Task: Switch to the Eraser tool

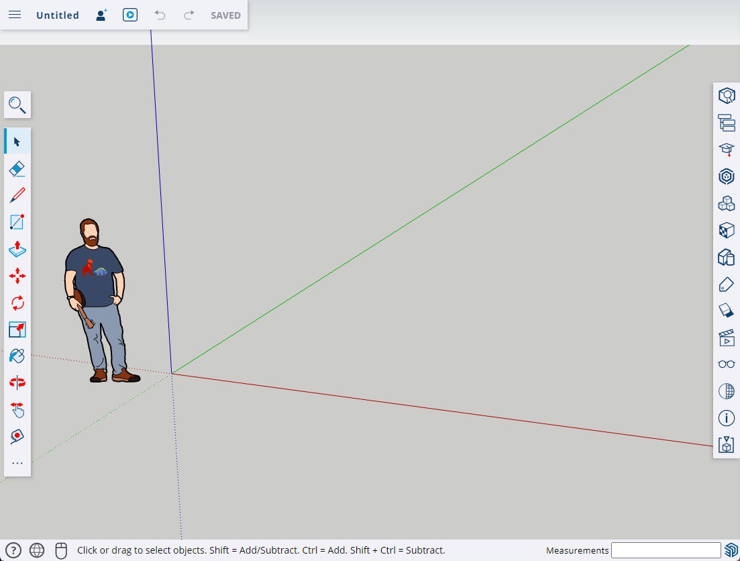Action: pos(17,168)
